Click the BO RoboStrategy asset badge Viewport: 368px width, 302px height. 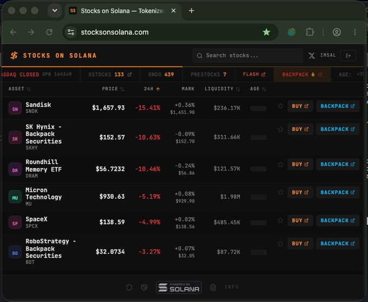pos(15,252)
